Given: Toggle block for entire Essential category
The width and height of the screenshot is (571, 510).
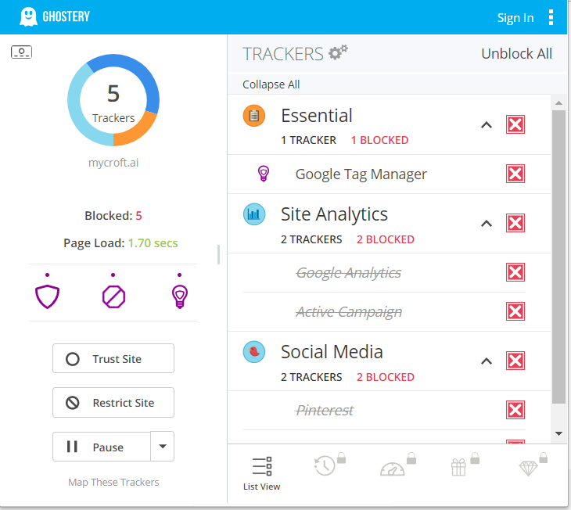Looking at the screenshot, I should click(x=515, y=124).
